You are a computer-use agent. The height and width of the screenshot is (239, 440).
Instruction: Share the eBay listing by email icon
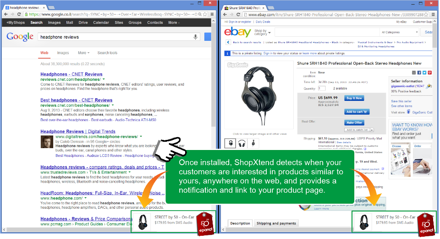(413, 72)
